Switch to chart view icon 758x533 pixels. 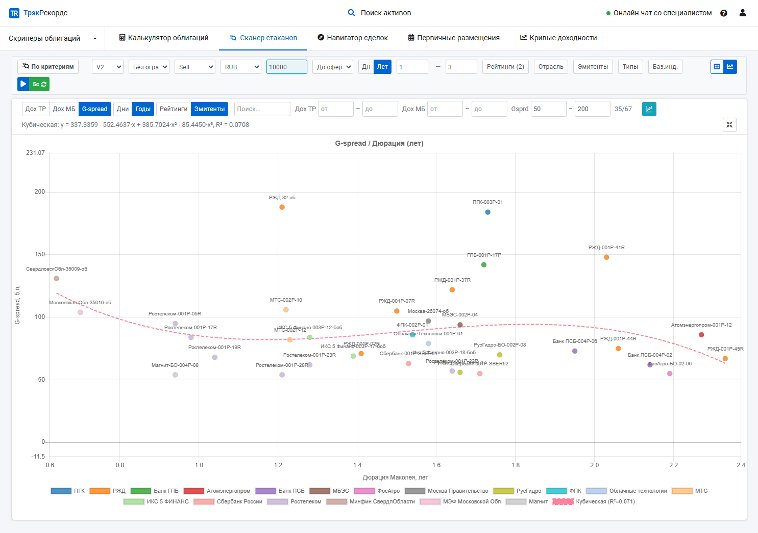tap(730, 67)
